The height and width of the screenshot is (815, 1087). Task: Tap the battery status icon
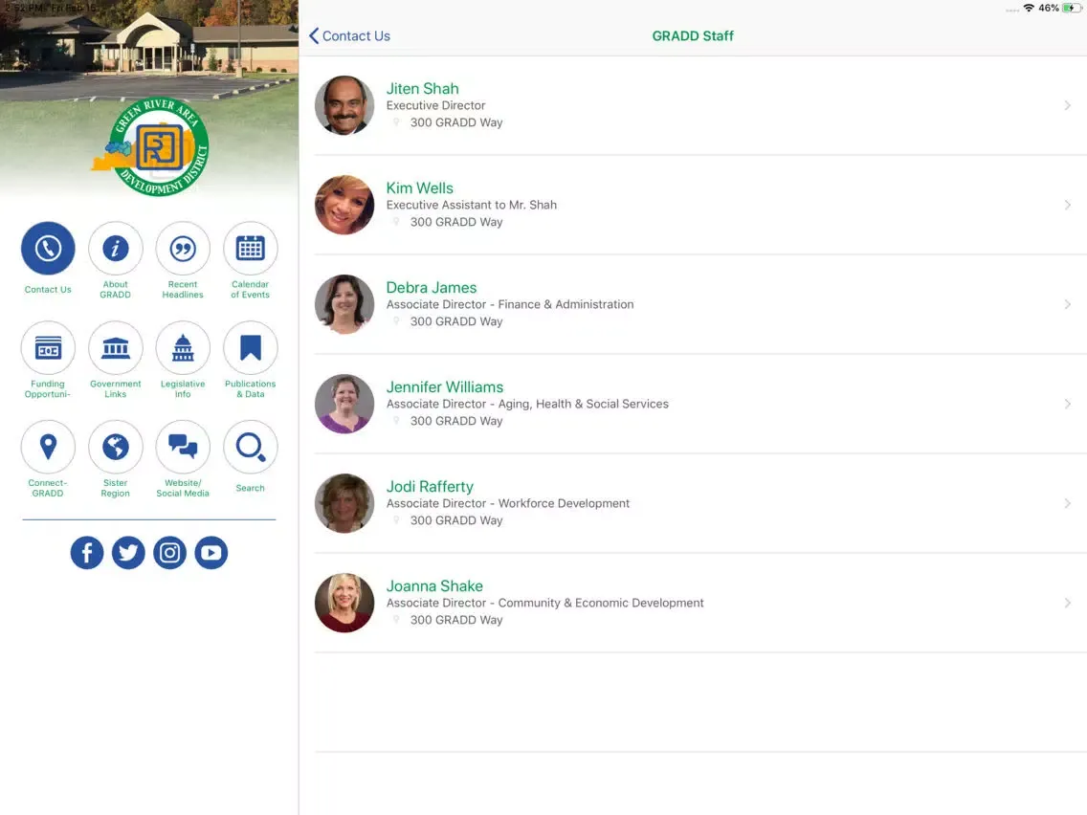(1072, 9)
